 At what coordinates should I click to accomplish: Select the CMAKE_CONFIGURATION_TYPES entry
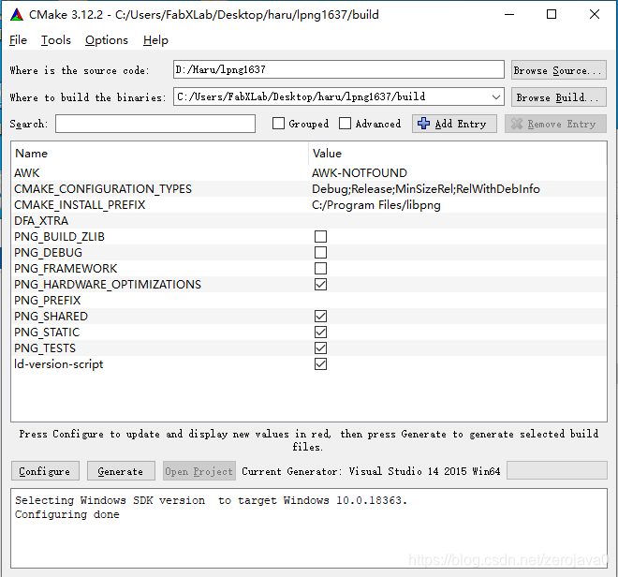tap(103, 189)
